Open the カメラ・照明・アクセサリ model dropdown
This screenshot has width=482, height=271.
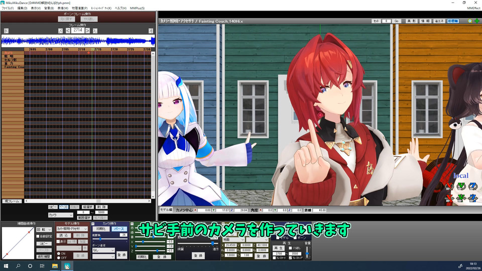coord(72,229)
